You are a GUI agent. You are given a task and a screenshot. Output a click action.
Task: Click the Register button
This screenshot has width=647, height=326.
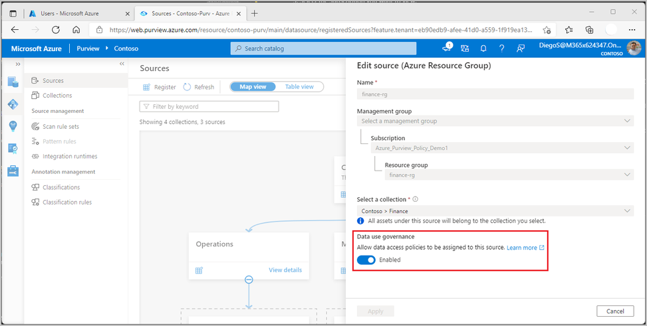tap(160, 87)
